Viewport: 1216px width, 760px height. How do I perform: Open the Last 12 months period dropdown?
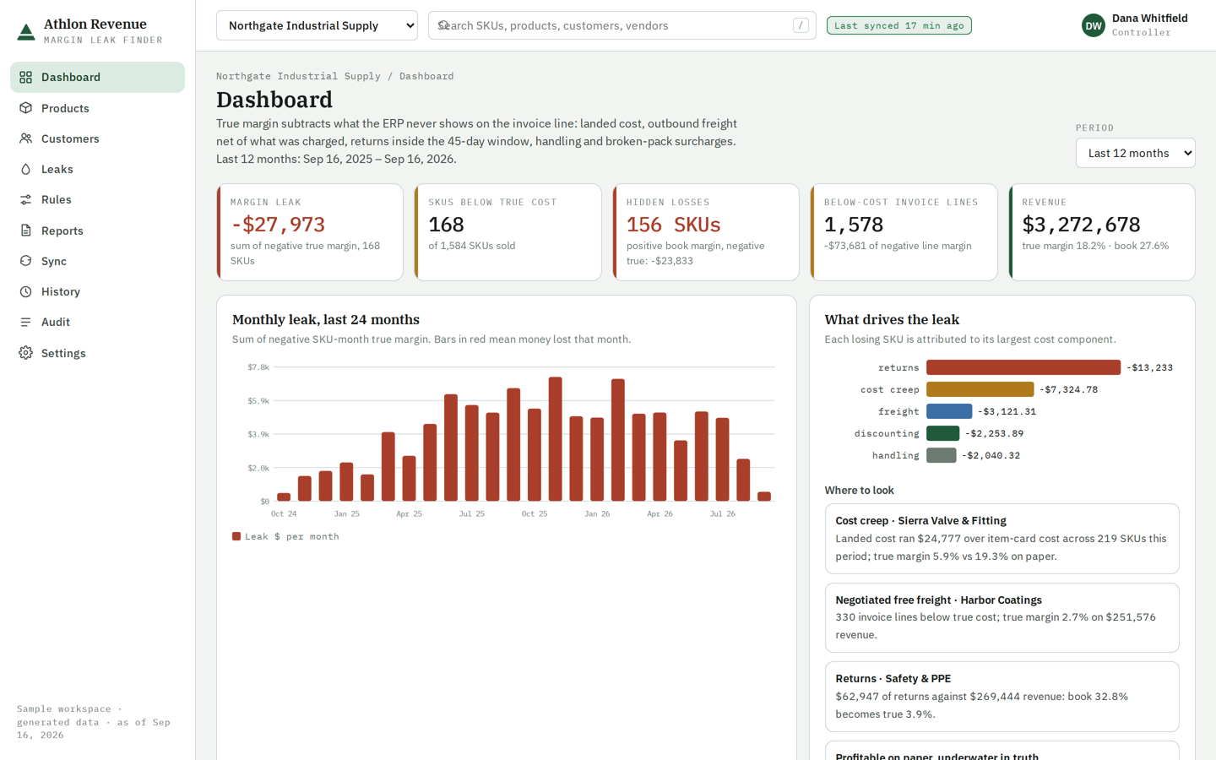tap(1136, 153)
